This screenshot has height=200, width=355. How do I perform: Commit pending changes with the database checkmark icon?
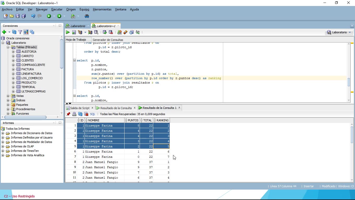point(104,32)
